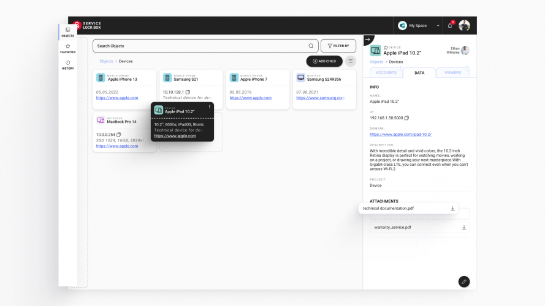Open the apple.com/ipad-10.2 domain link
This screenshot has height=306, width=545.
click(400, 134)
